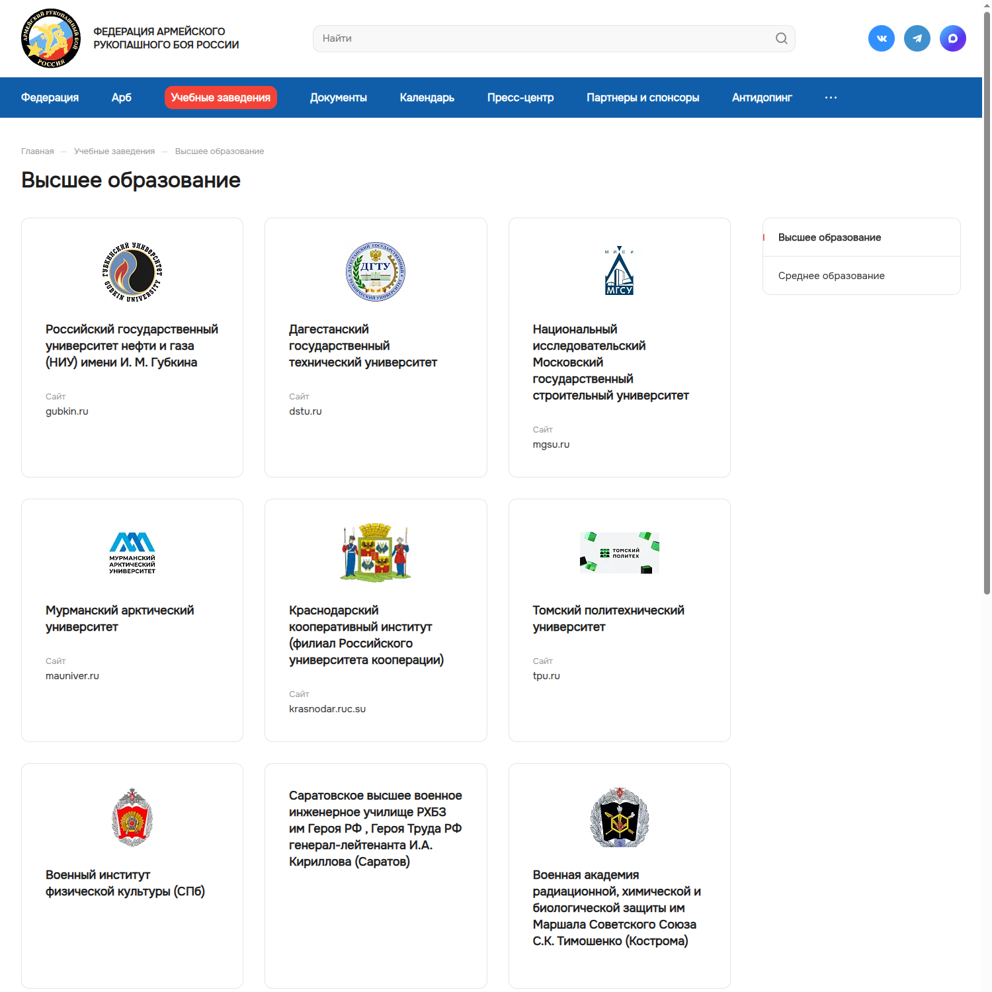Open the mauniver.ru website link
Viewport: 992px width, 992px height.
pos(72,676)
